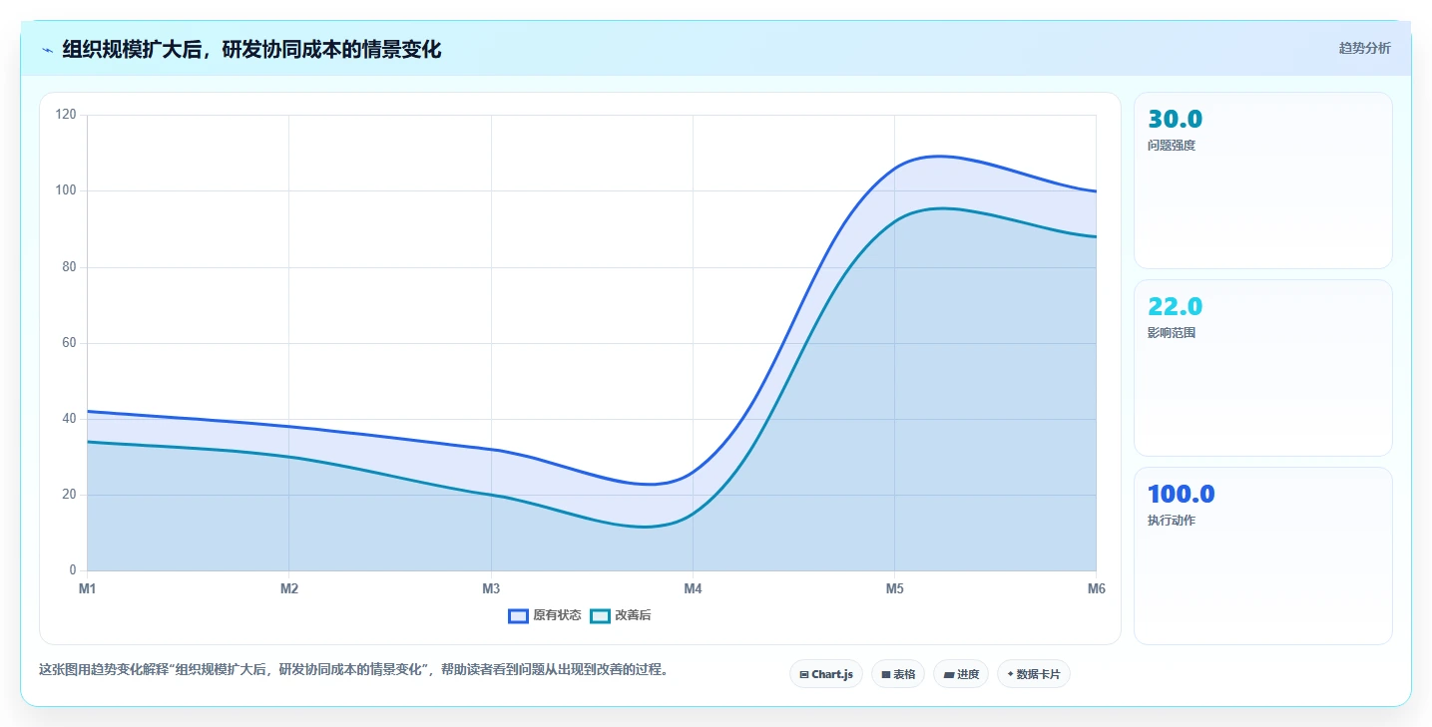Toggle the 改善后 legend item
This screenshot has width=1432, height=727.
click(620, 616)
